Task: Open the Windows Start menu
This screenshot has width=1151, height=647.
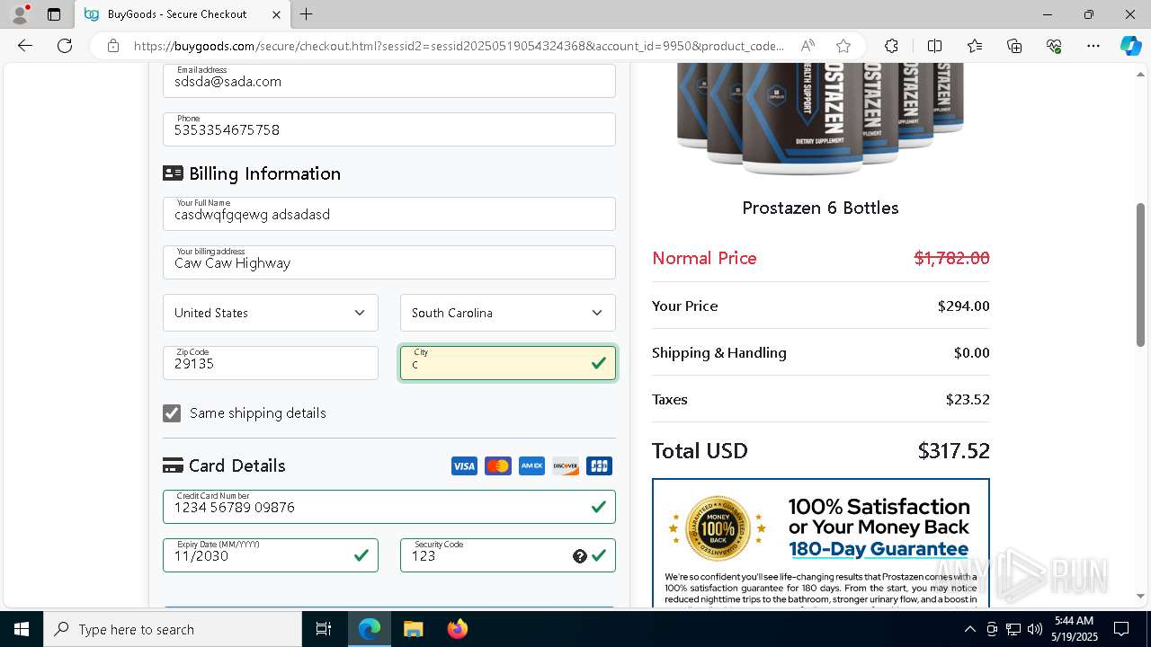Action: coord(22,629)
